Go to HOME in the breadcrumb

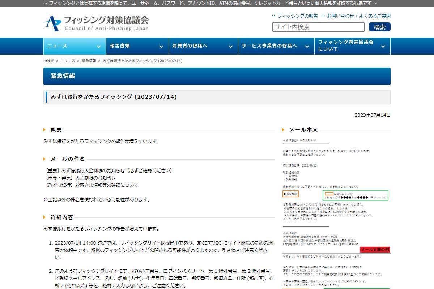[48, 61]
